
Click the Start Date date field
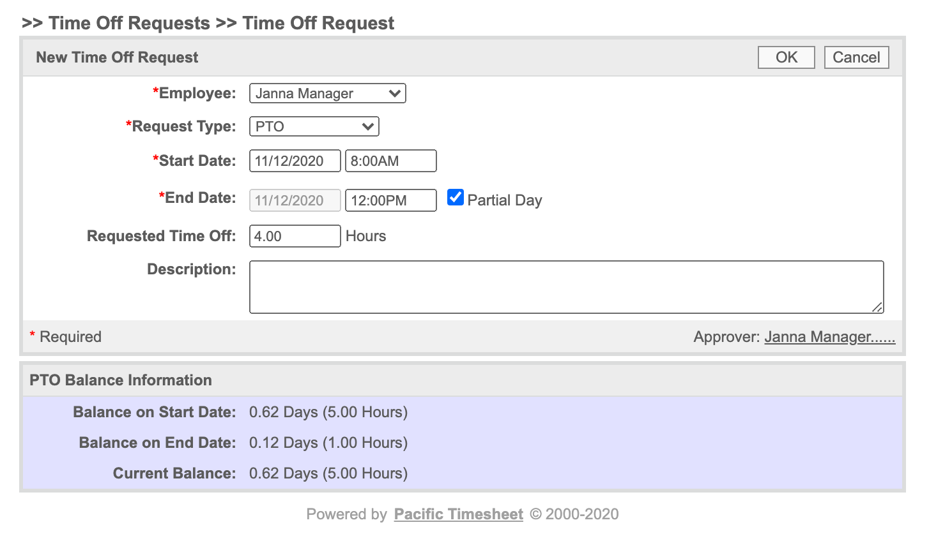(x=295, y=161)
